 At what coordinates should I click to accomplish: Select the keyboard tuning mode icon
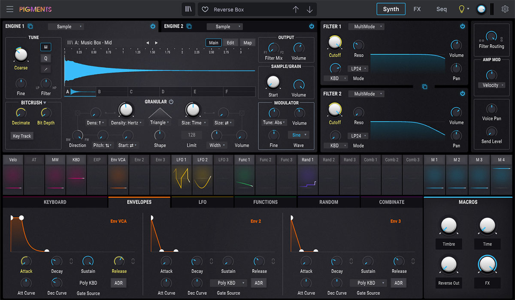[x=45, y=47]
